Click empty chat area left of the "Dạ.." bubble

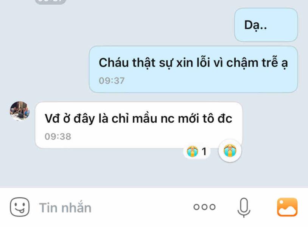coord(118,25)
